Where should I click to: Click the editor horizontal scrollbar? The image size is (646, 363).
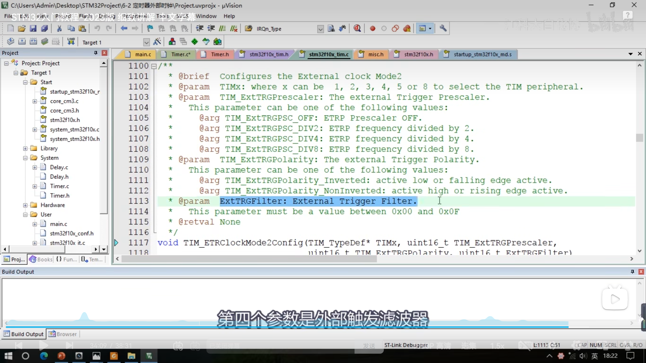[x=249, y=259]
